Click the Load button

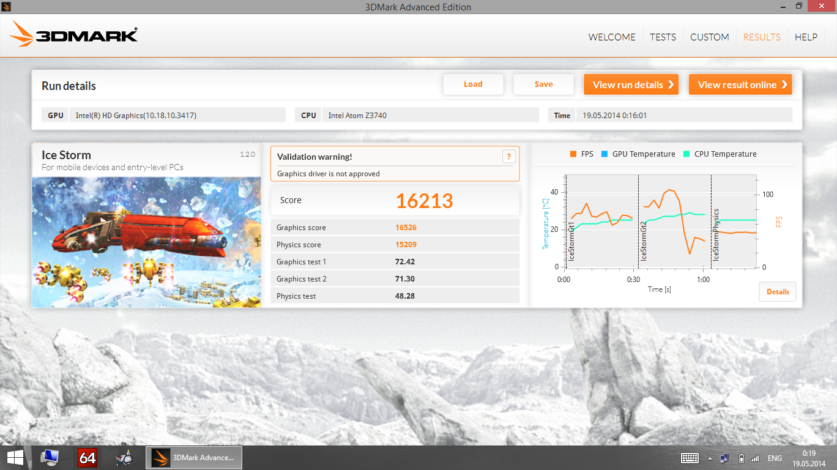coord(473,84)
